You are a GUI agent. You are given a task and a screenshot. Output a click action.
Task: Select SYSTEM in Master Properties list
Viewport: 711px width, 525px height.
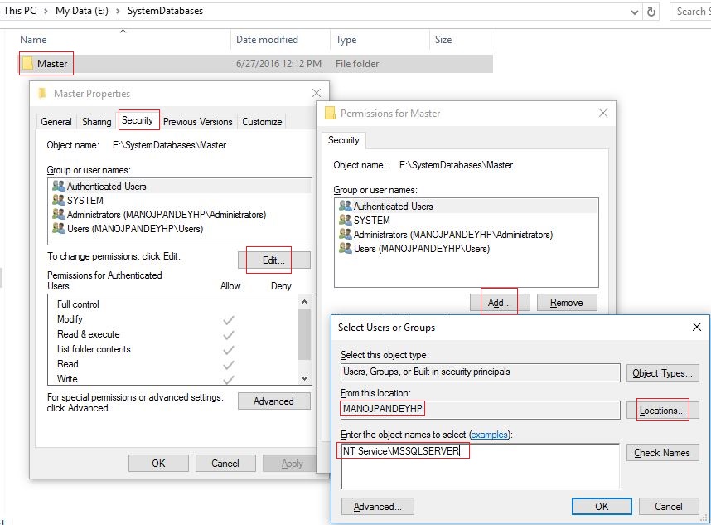pos(180,200)
